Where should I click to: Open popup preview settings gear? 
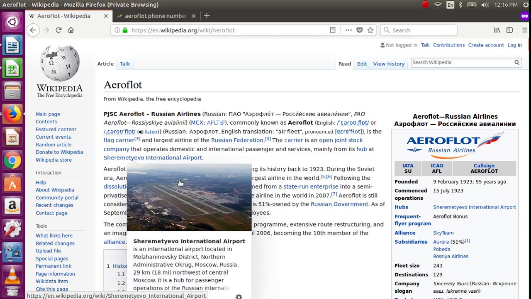pyautogui.click(x=239, y=297)
